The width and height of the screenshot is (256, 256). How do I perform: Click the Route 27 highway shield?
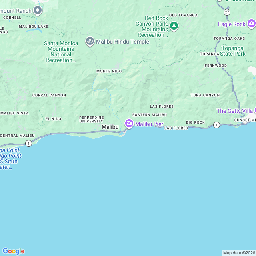tap(227, 12)
